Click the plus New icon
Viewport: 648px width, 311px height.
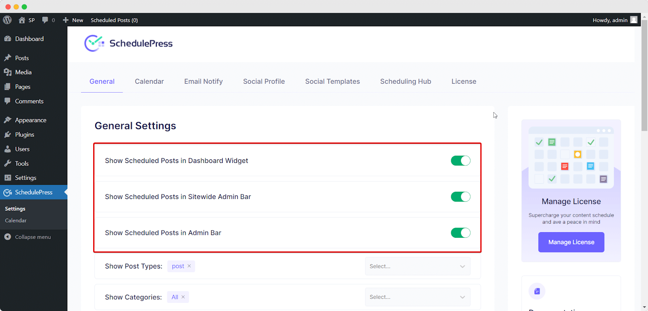pyautogui.click(x=66, y=20)
